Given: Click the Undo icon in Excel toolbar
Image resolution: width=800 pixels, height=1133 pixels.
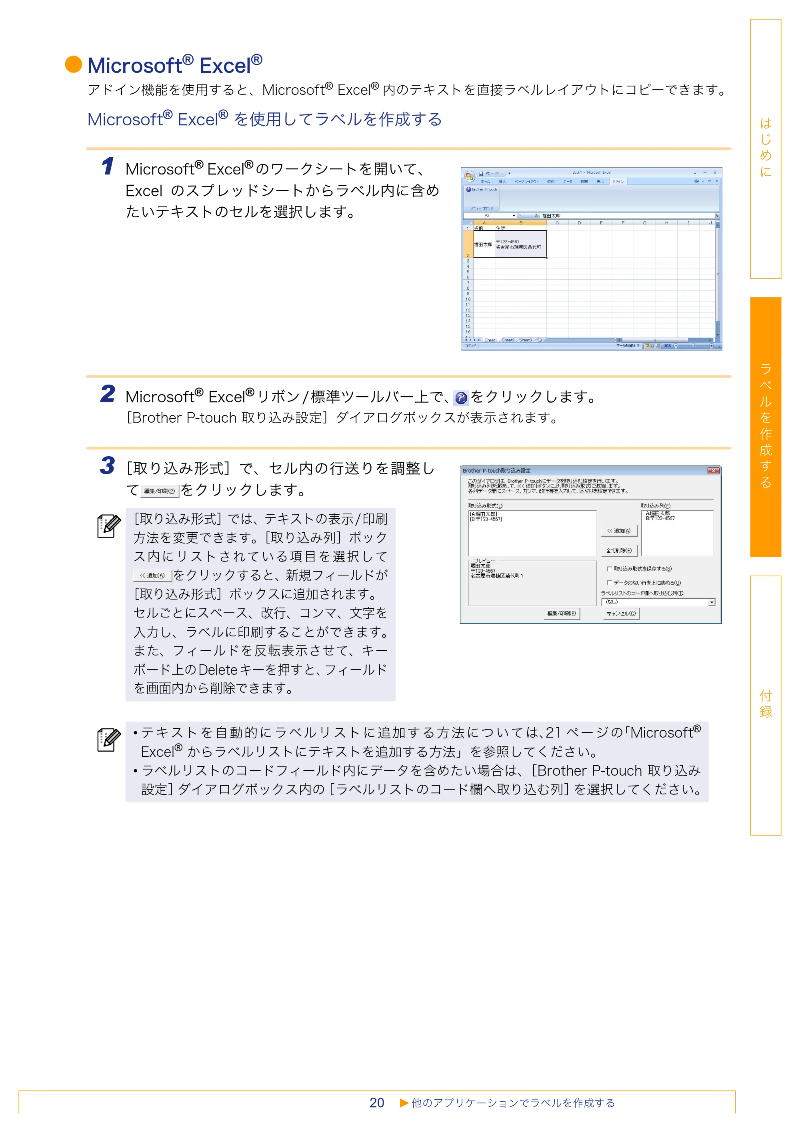Looking at the screenshot, I should (488, 174).
